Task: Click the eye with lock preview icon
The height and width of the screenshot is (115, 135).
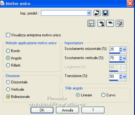Action: point(101,23)
